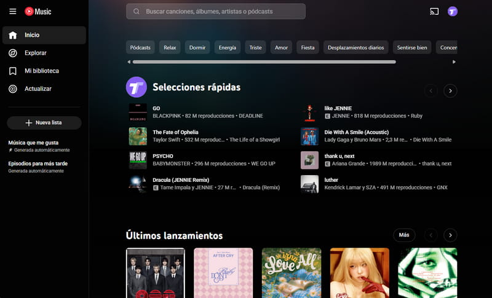Open the account avatar menu
The height and width of the screenshot is (298, 492).
pos(453,12)
